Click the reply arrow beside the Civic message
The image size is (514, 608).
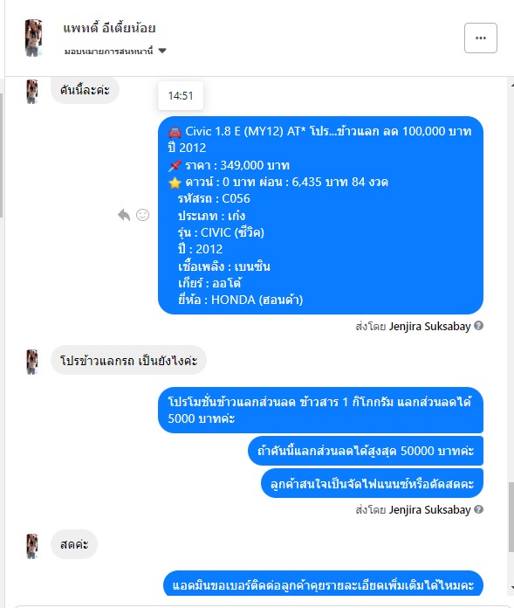pyautogui.click(x=124, y=215)
